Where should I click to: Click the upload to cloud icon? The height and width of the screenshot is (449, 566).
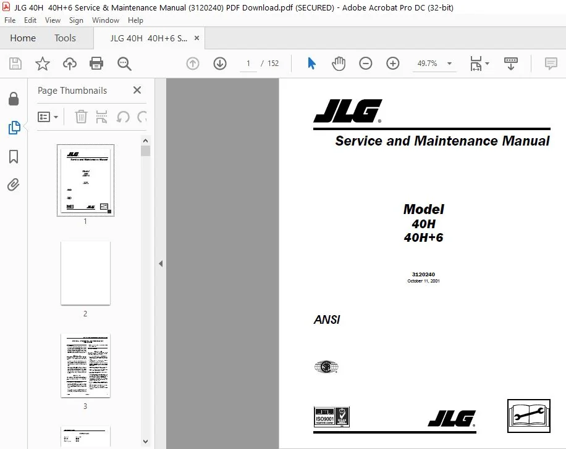pos(70,64)
